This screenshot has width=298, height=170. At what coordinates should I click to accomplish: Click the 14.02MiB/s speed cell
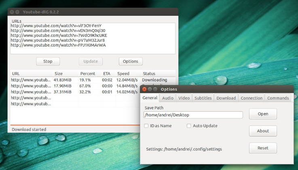[127, 92]
